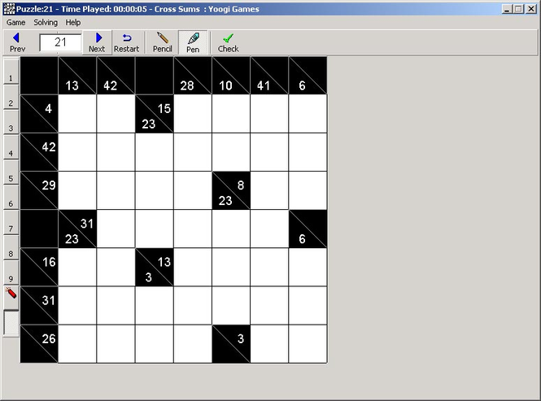This screenshot has width=541, height=401.
Task: Choose digit 1 in number sidebar
Action: [11, 78]
